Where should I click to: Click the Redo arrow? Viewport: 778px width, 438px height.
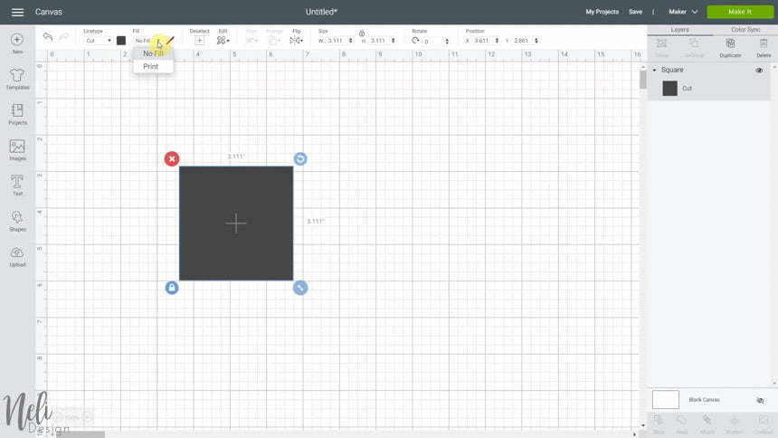(x=64, y=37)
